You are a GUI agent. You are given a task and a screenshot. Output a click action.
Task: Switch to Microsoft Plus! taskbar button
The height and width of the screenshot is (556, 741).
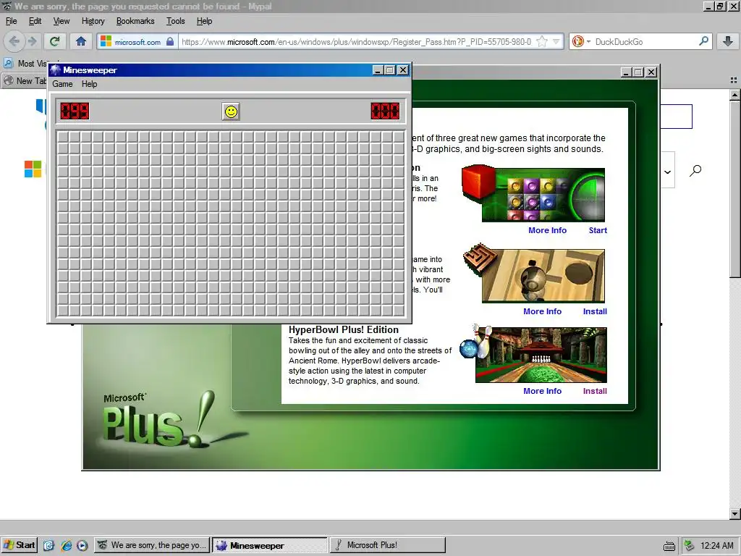[388, 545]
